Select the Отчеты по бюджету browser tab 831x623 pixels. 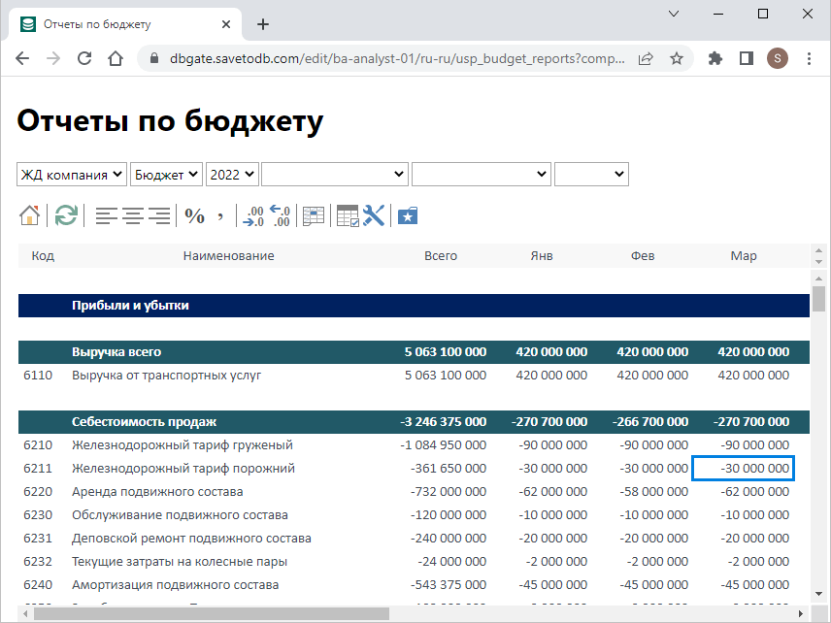click(x=97, y=24)
